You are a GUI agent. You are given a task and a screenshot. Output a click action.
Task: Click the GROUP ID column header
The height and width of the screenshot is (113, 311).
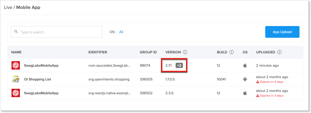tap(148, 52)
